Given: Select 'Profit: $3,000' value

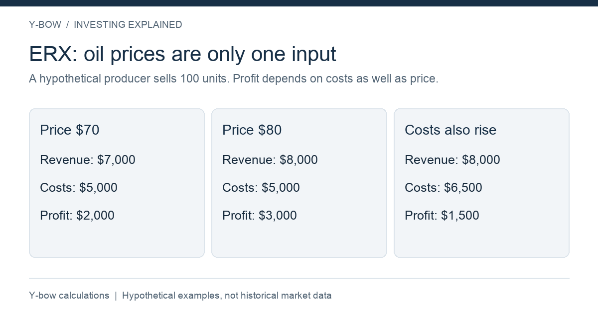Looking at the screenshot, I should point(260,216).
